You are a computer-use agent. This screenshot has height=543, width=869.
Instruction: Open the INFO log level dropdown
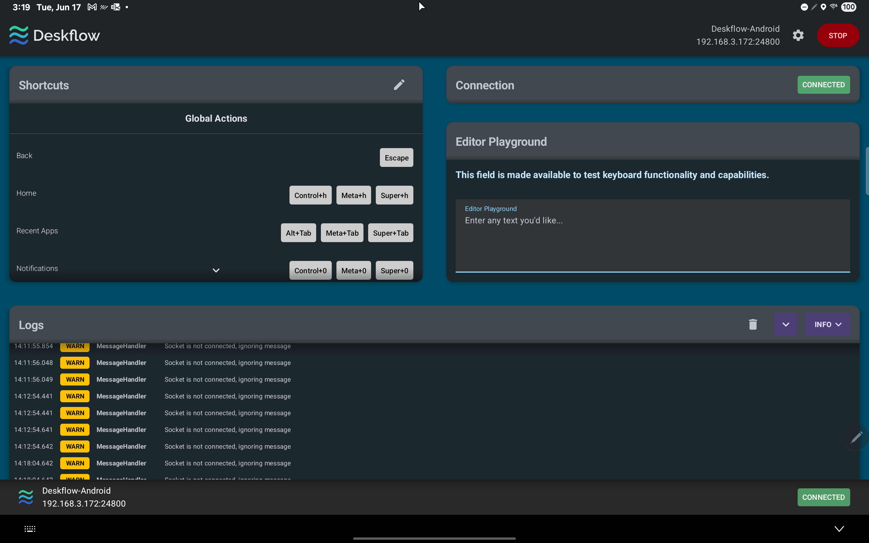827,324
